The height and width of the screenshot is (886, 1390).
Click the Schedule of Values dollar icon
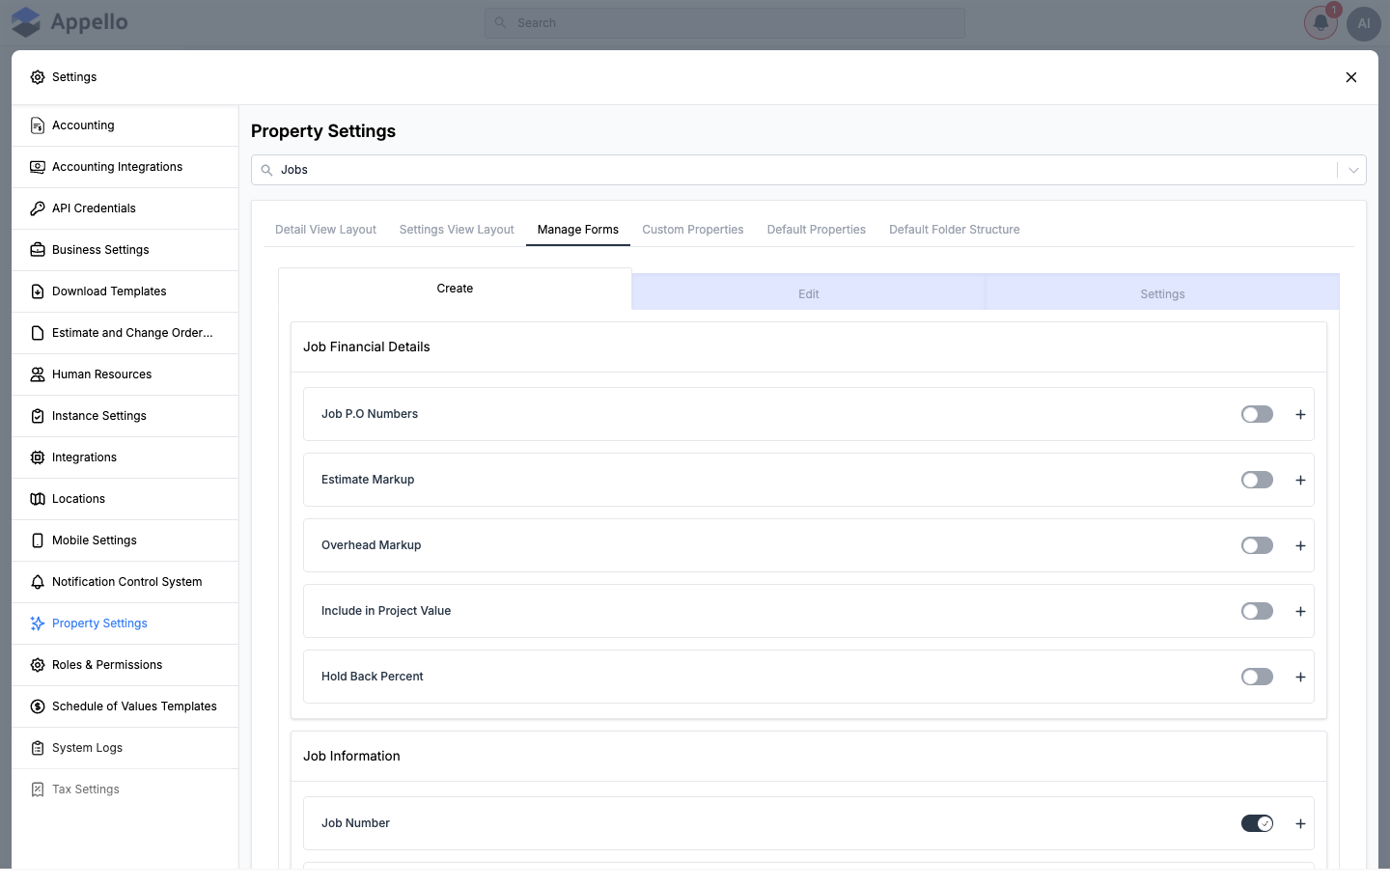point(38,706)
